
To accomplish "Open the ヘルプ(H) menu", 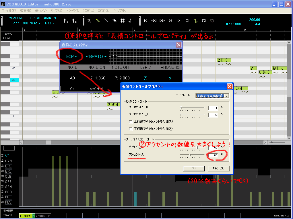I will pyautogui.click(x=120, y=10).
